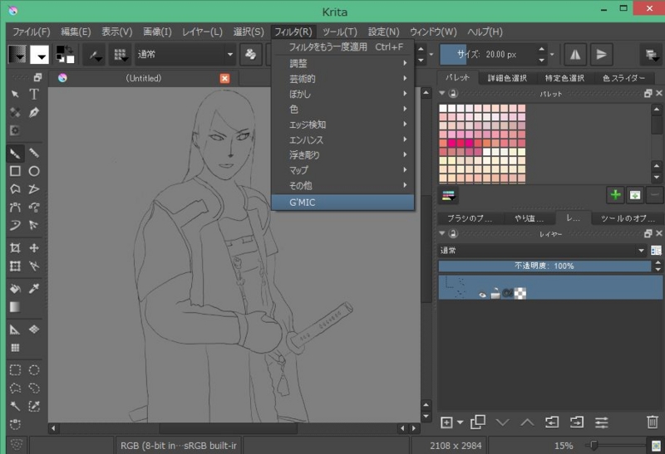Select the shape selection arrow tool
The image size is (665, 454).
(x=15, y=94)
